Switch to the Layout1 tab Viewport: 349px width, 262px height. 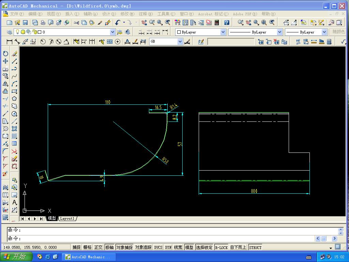pos(67,219)
